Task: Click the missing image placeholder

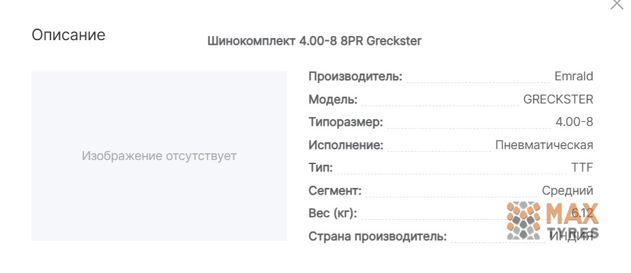Action: tap(160, 156)
